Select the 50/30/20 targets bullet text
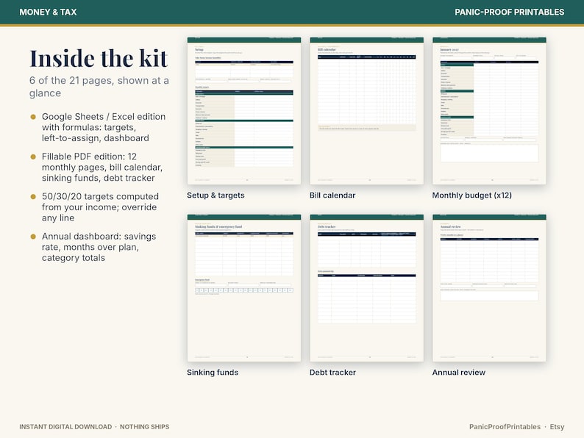Image resolution: width=584 pixels, height=438 pixels. (x=100, y=207)
